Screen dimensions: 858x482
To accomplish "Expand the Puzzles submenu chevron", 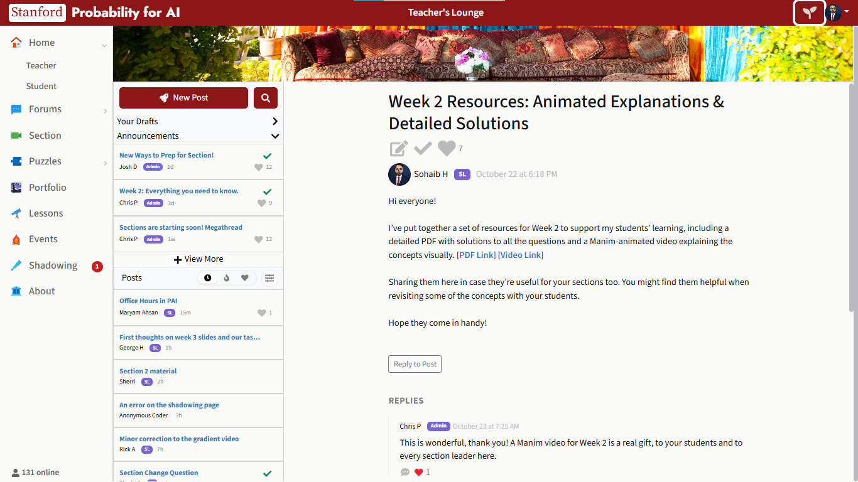I will (x=105, y=163).
